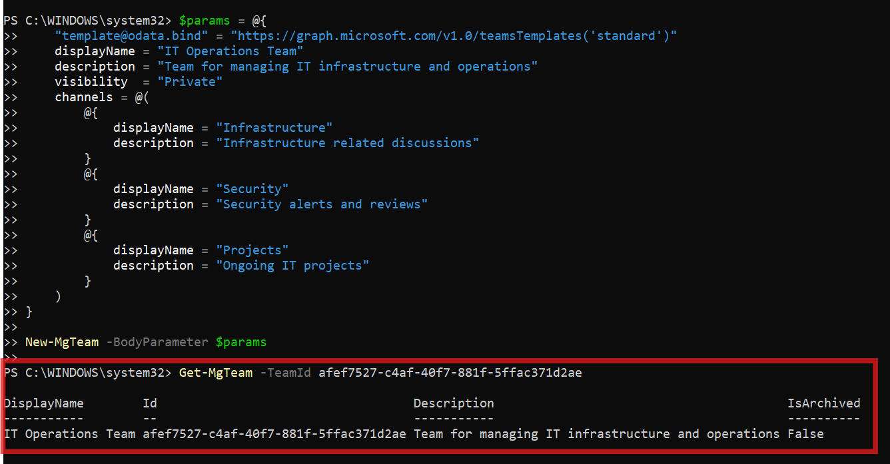Click the "Projects" channel display name
890x464 pixels.
coord(252,250)
